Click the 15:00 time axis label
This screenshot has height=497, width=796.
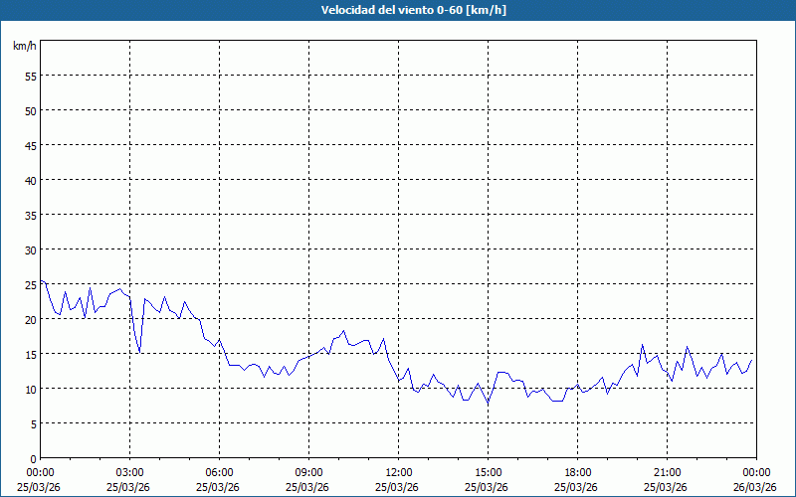[x=488, y=472]
